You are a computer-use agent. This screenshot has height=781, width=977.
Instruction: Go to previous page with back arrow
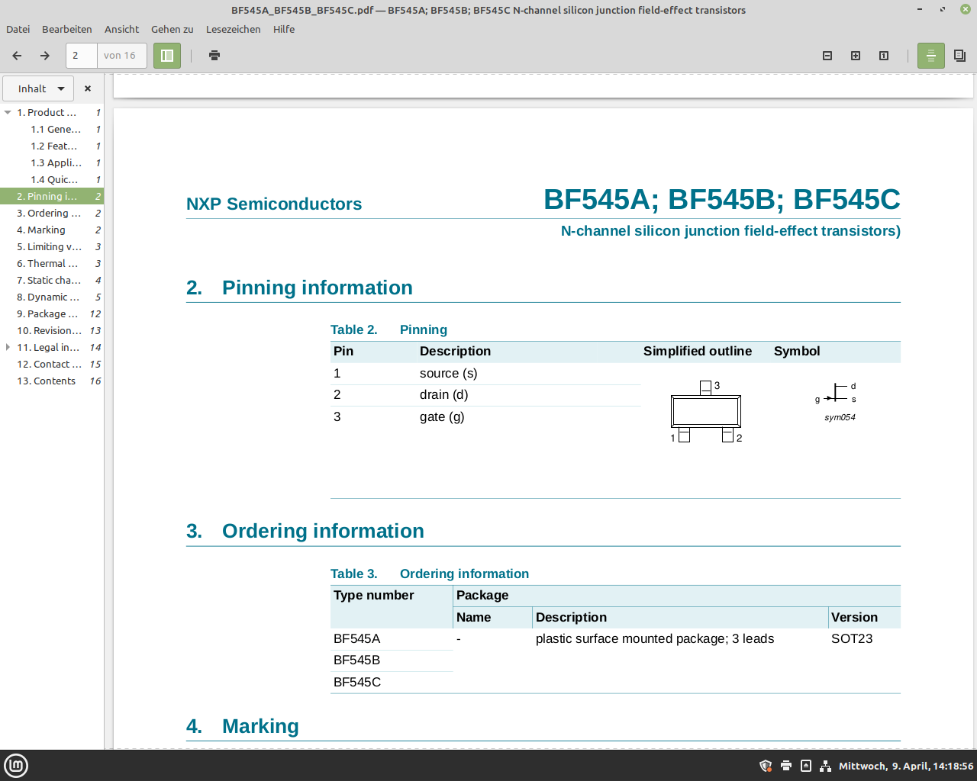(17, 56)
